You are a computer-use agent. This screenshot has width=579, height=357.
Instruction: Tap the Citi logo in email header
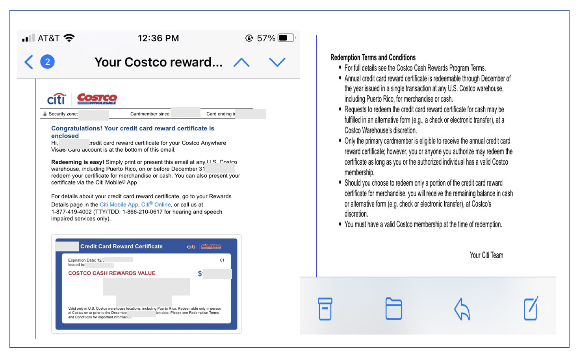pos(57,99)
